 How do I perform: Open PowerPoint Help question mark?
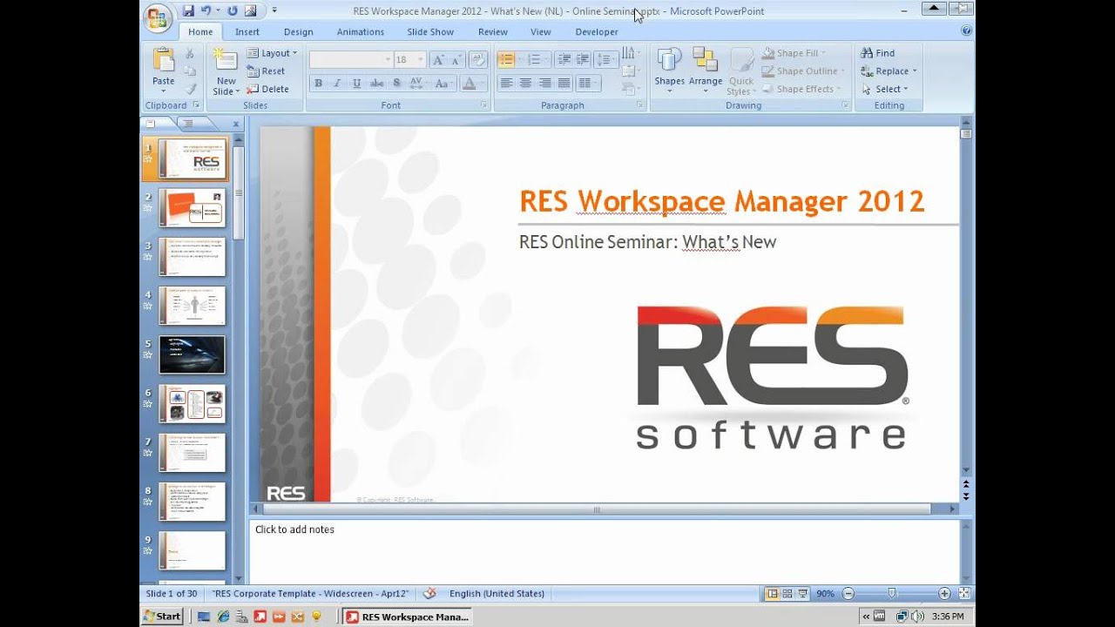click(x=966, y=30)
